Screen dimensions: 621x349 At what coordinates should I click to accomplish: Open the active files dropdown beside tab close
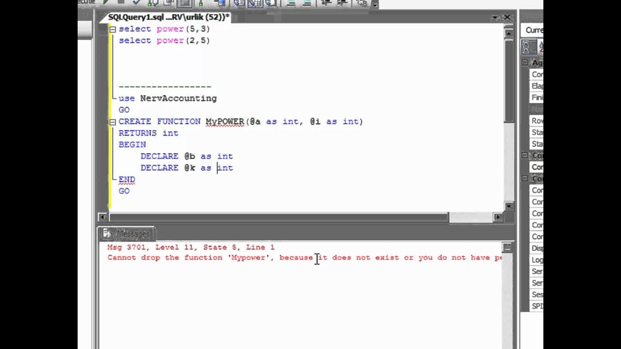495,17
